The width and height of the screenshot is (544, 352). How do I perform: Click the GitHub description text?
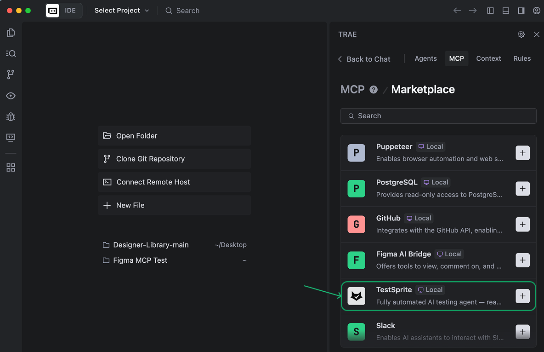tap(439, 231)
